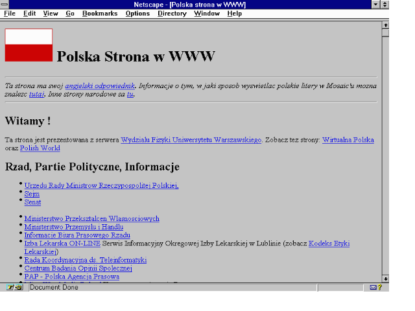Click the 'Witamy !' heading
The width and height of the screenshot is (415, 311).
click(x=28, y=121)
